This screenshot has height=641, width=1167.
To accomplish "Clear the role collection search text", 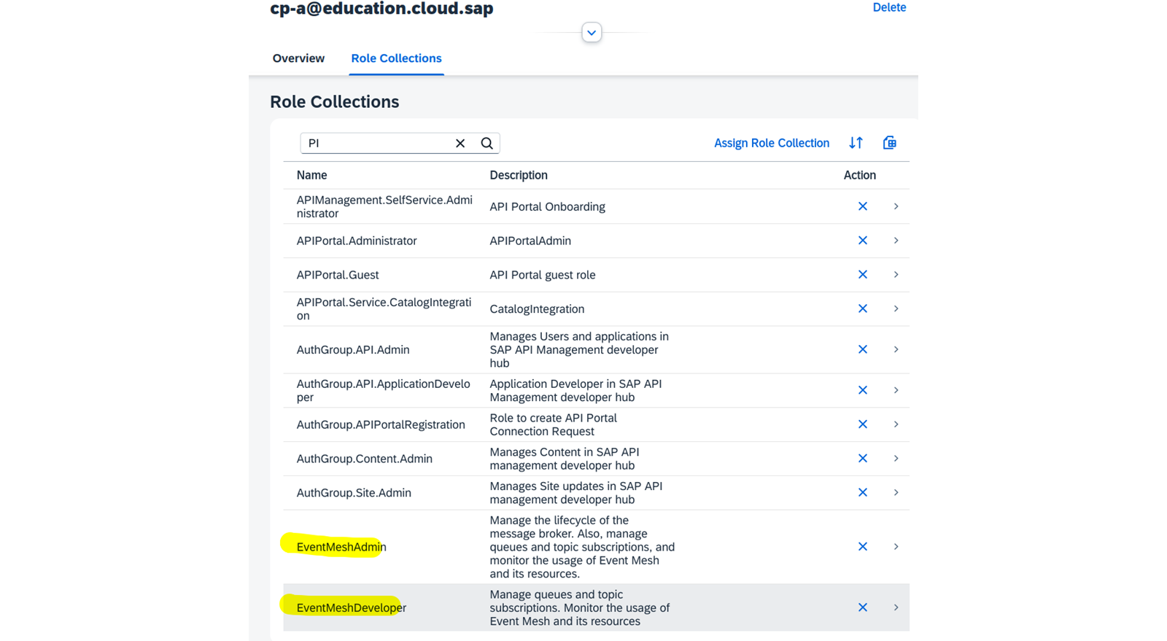I will click(460, 143).
